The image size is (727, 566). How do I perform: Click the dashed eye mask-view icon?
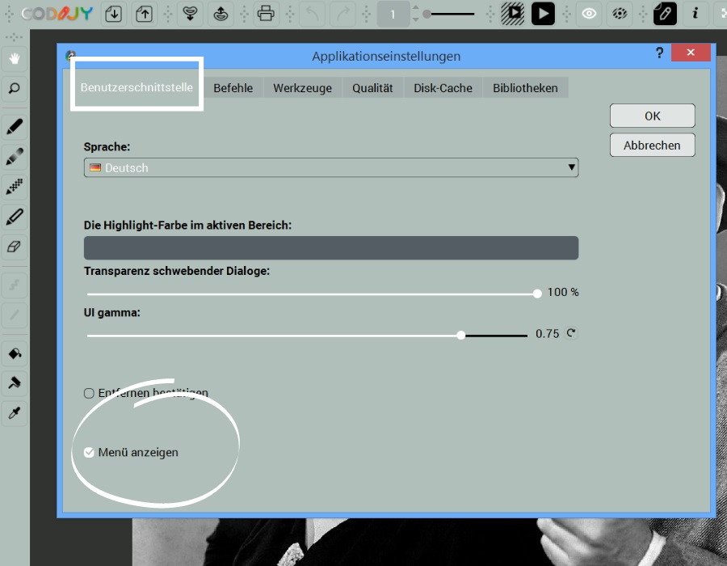pos(620,14)
